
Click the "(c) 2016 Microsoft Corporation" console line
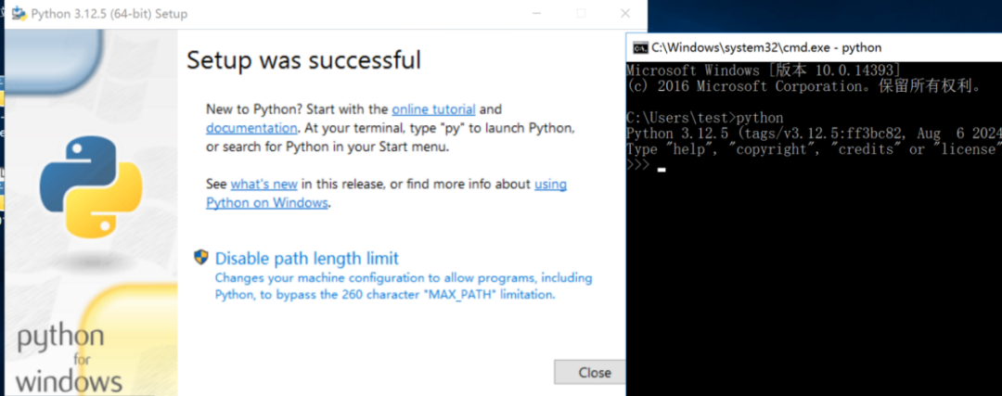[x=804, y=85]
